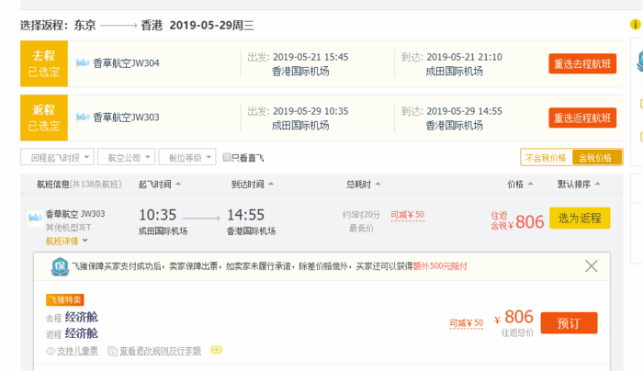
Task: Sort flights by 起飞时间
Action: click(x=159, y=185)
